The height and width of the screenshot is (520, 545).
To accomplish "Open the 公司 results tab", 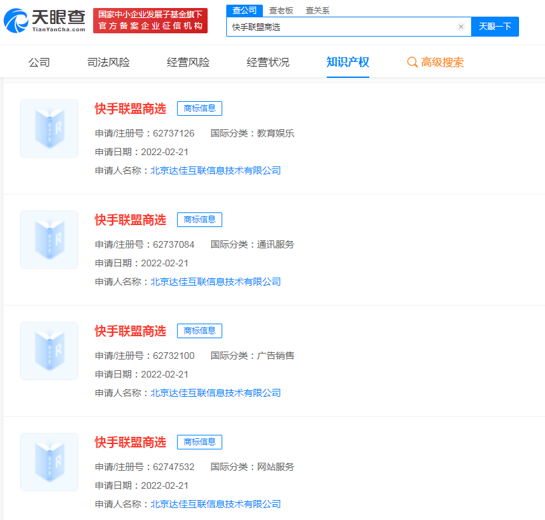I will click(x=39, y=63).
